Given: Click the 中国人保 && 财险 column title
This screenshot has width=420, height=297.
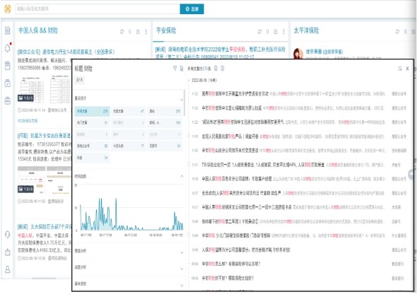Looking at the screenshot, I should pos(38,30).
